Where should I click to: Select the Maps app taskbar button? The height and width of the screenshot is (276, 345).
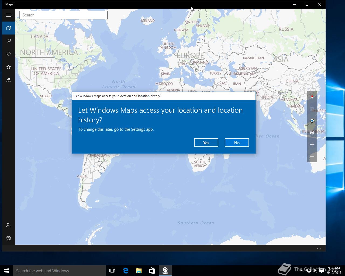(165, 271)
